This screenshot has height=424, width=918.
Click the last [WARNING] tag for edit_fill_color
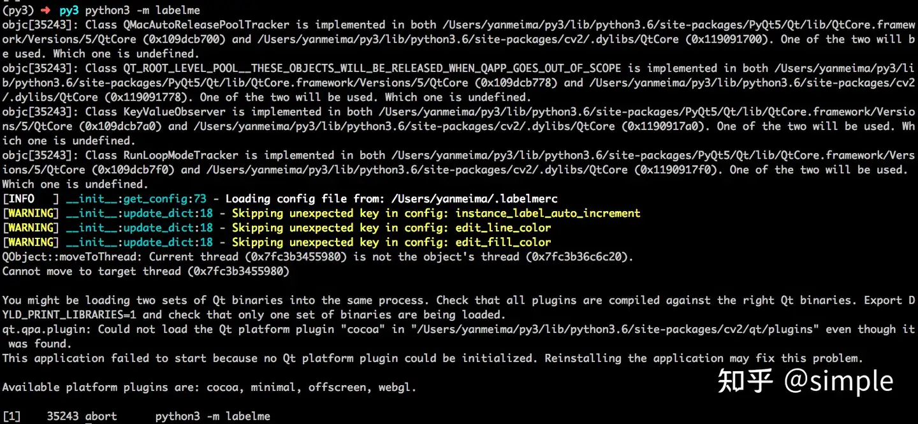[x=31, y=242]
